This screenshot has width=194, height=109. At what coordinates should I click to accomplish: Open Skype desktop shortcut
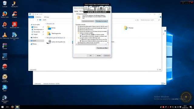click(5, 88)
